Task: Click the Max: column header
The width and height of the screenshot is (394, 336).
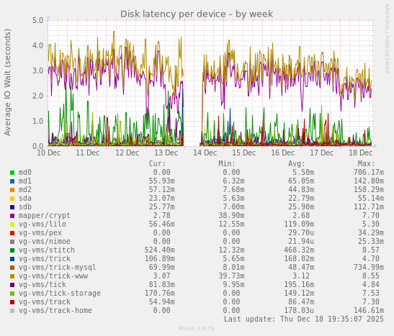Action: 366,164
